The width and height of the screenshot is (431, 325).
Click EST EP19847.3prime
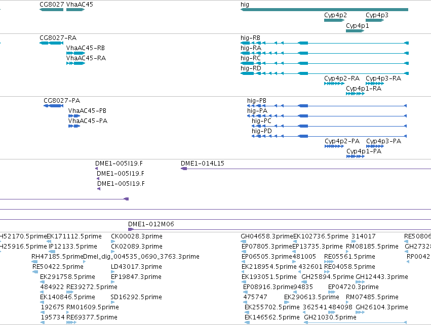tap(136, 277)
